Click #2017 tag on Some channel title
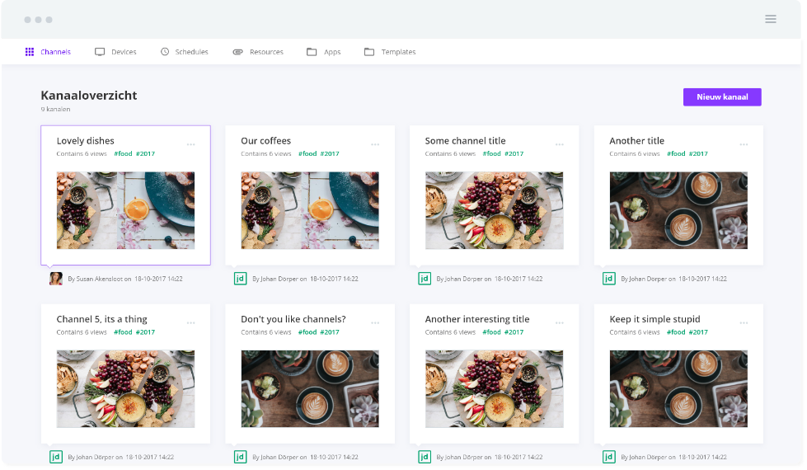Image resolution: width=807 pixels, height=470 pixels. click(514, 154)
